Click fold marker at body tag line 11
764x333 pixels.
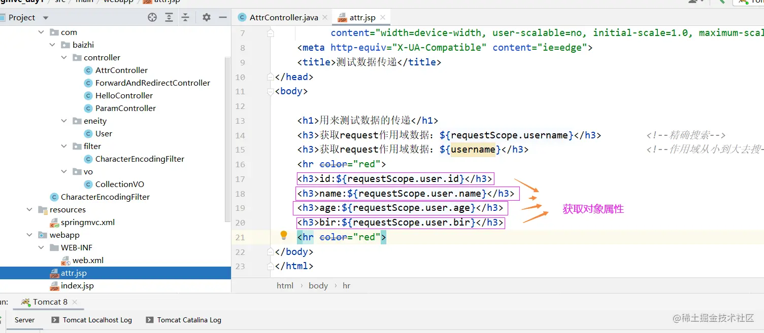(x=271, y=91)
